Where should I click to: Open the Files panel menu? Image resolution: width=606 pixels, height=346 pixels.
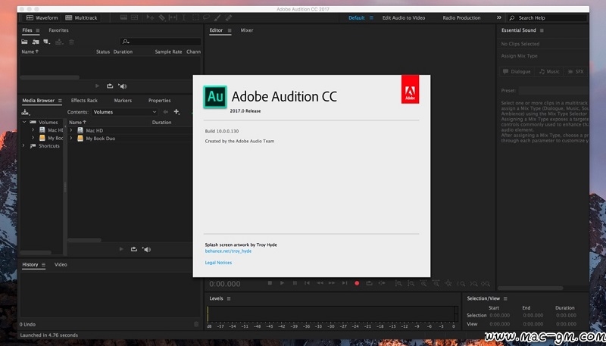coord(37,30)
